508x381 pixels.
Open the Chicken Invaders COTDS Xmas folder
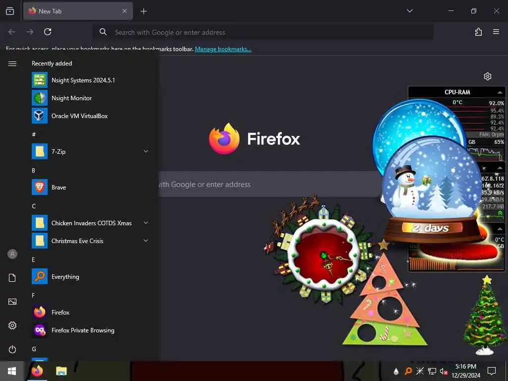pyautogui.click(x=89, y=223)
